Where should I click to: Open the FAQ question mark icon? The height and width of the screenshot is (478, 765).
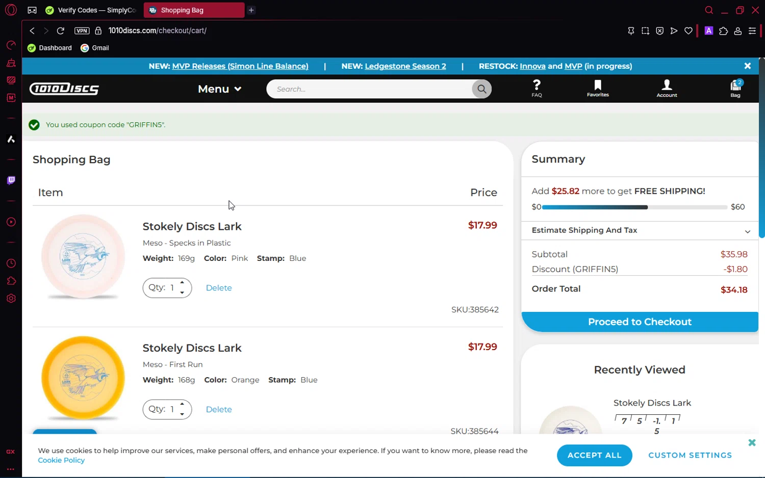point(537,88)
